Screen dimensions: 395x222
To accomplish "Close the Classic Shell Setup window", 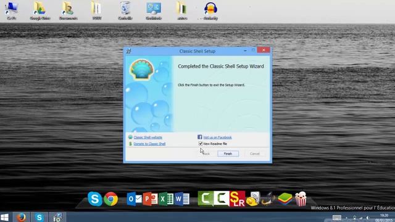I will tap(264, 50).
